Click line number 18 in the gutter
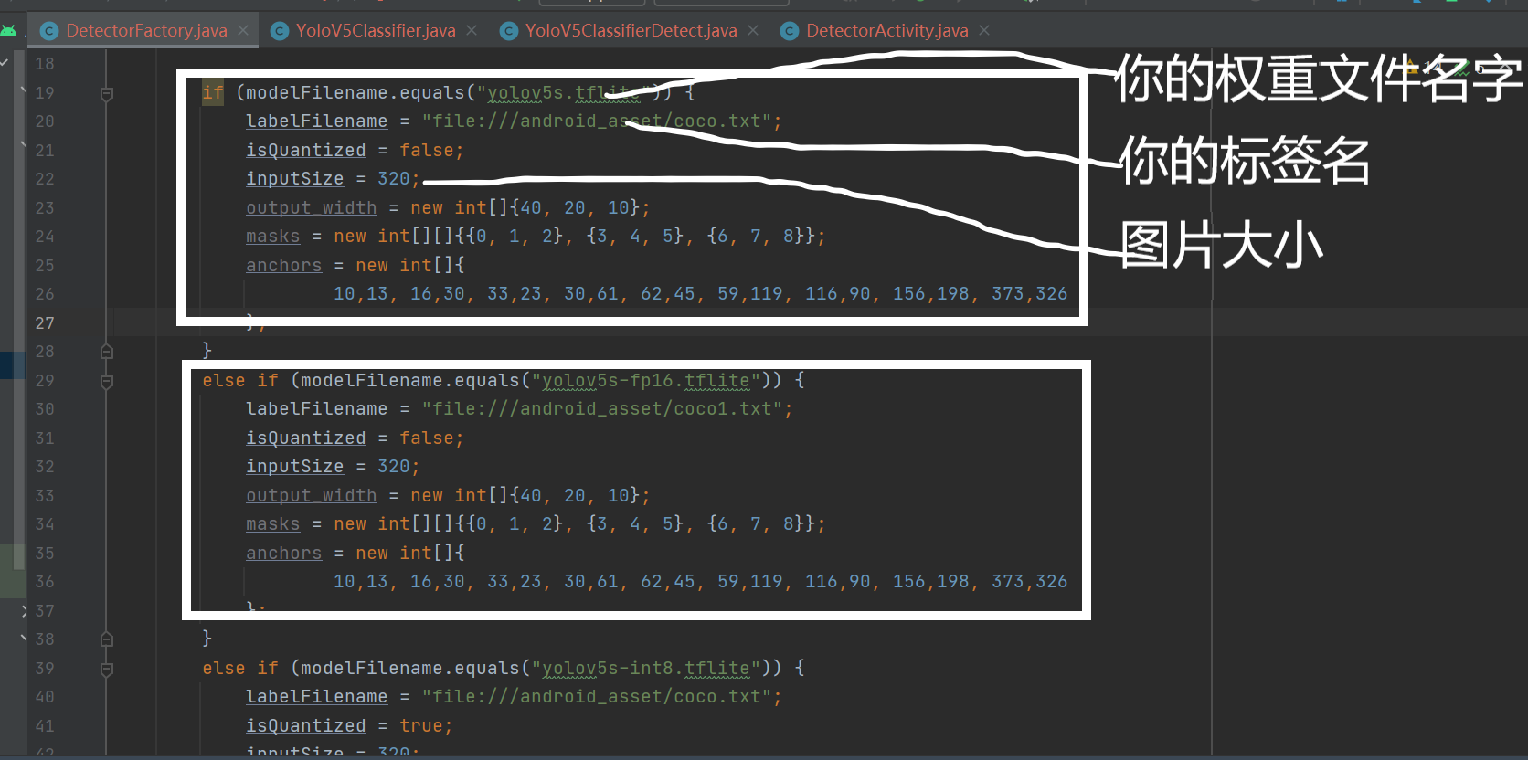The height and width of the screenshot is (760, 1528). click(x=45, y=64)
